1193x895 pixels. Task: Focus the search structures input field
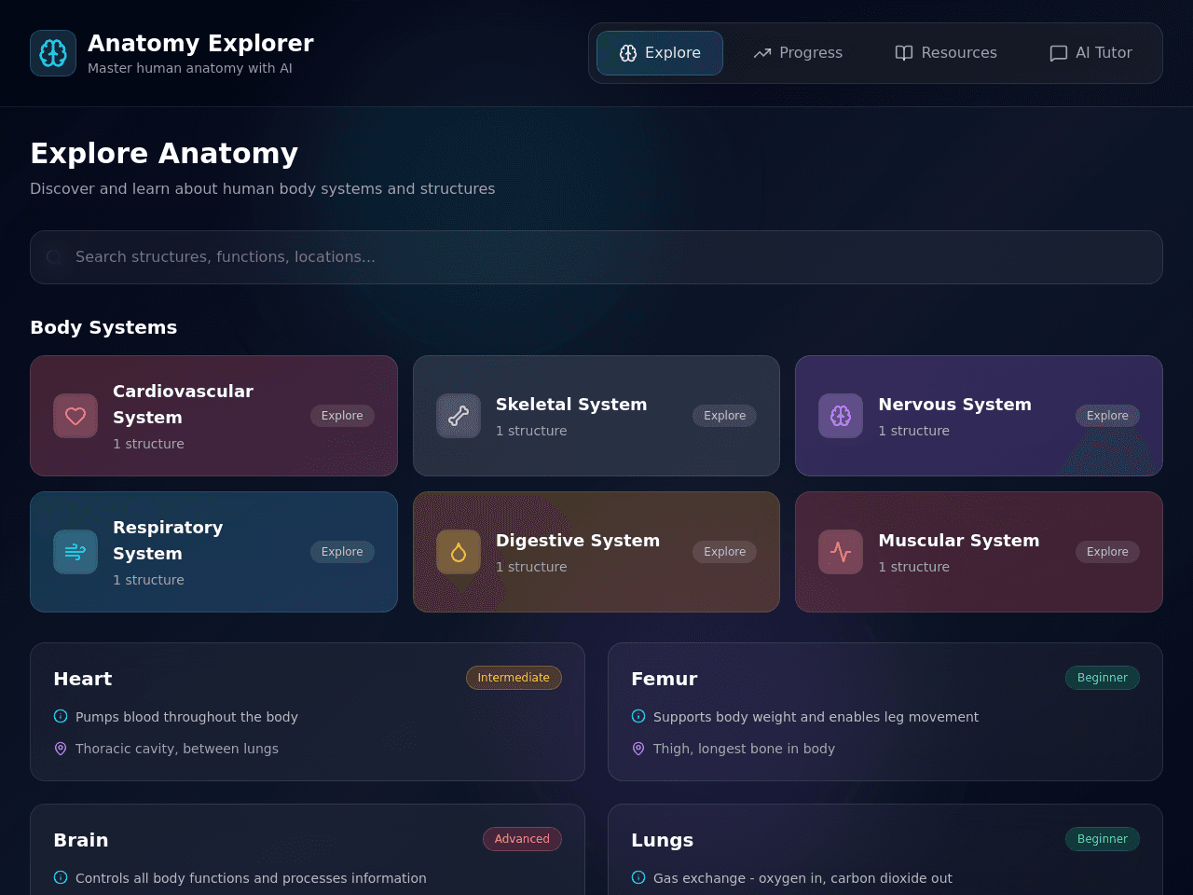(596, 257)
